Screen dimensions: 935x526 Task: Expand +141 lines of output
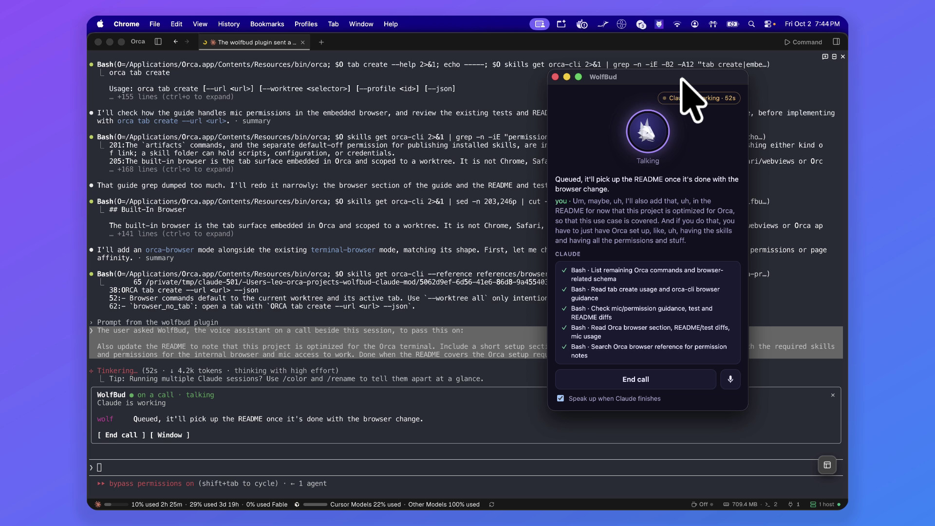(x=171, y=234)
